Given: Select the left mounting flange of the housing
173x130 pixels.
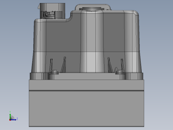Looking at the screenshot, I should (x=39, y=76).
